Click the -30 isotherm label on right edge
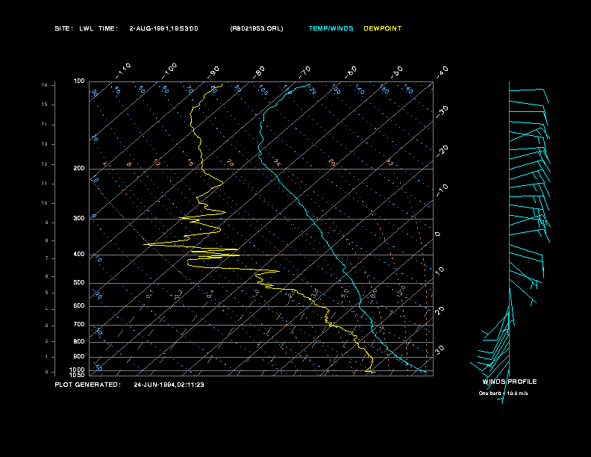Image resolution: width=591 pixels, height=457 pixels. [x=443, y=111]
